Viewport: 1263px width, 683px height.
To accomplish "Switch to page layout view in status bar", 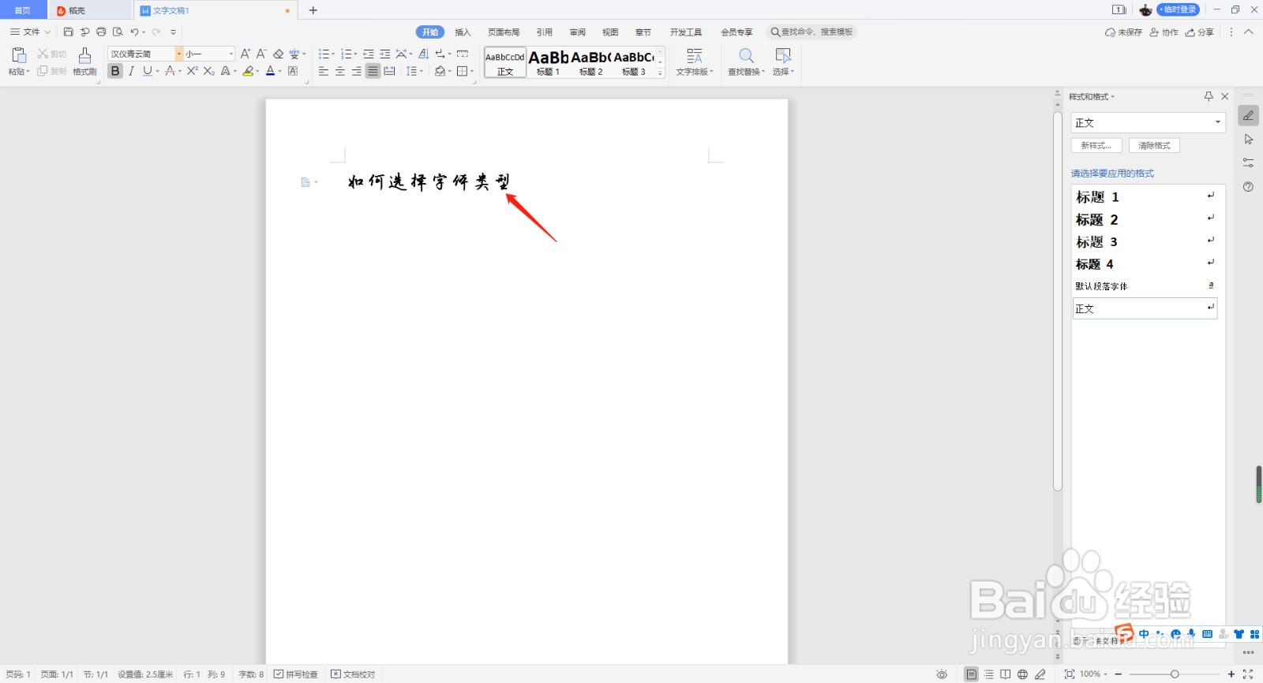I will [971, 674].
